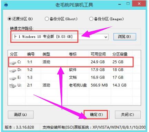149x132 pixels.
Task: Select the 老毛桃U盘 partition row
Action: (74, 85)
